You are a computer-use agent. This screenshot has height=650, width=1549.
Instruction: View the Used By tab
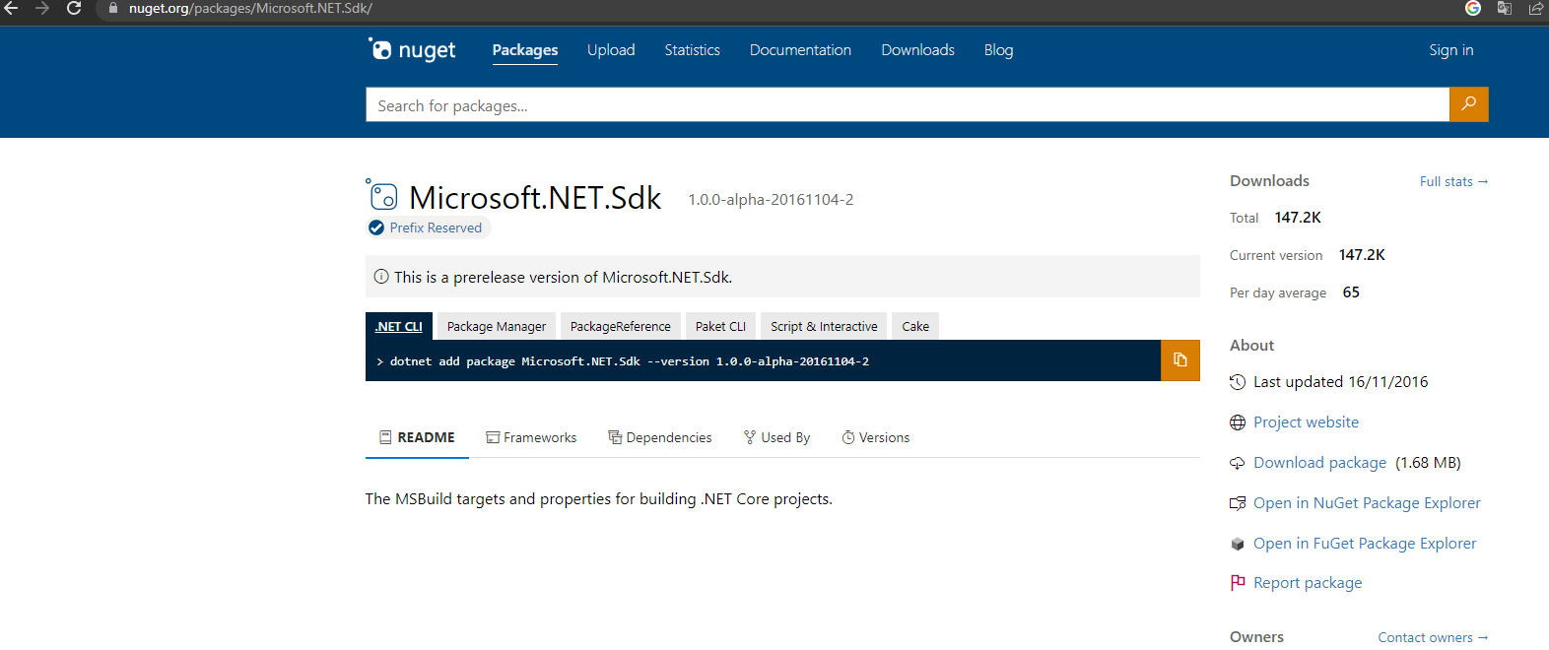point(776,437)
